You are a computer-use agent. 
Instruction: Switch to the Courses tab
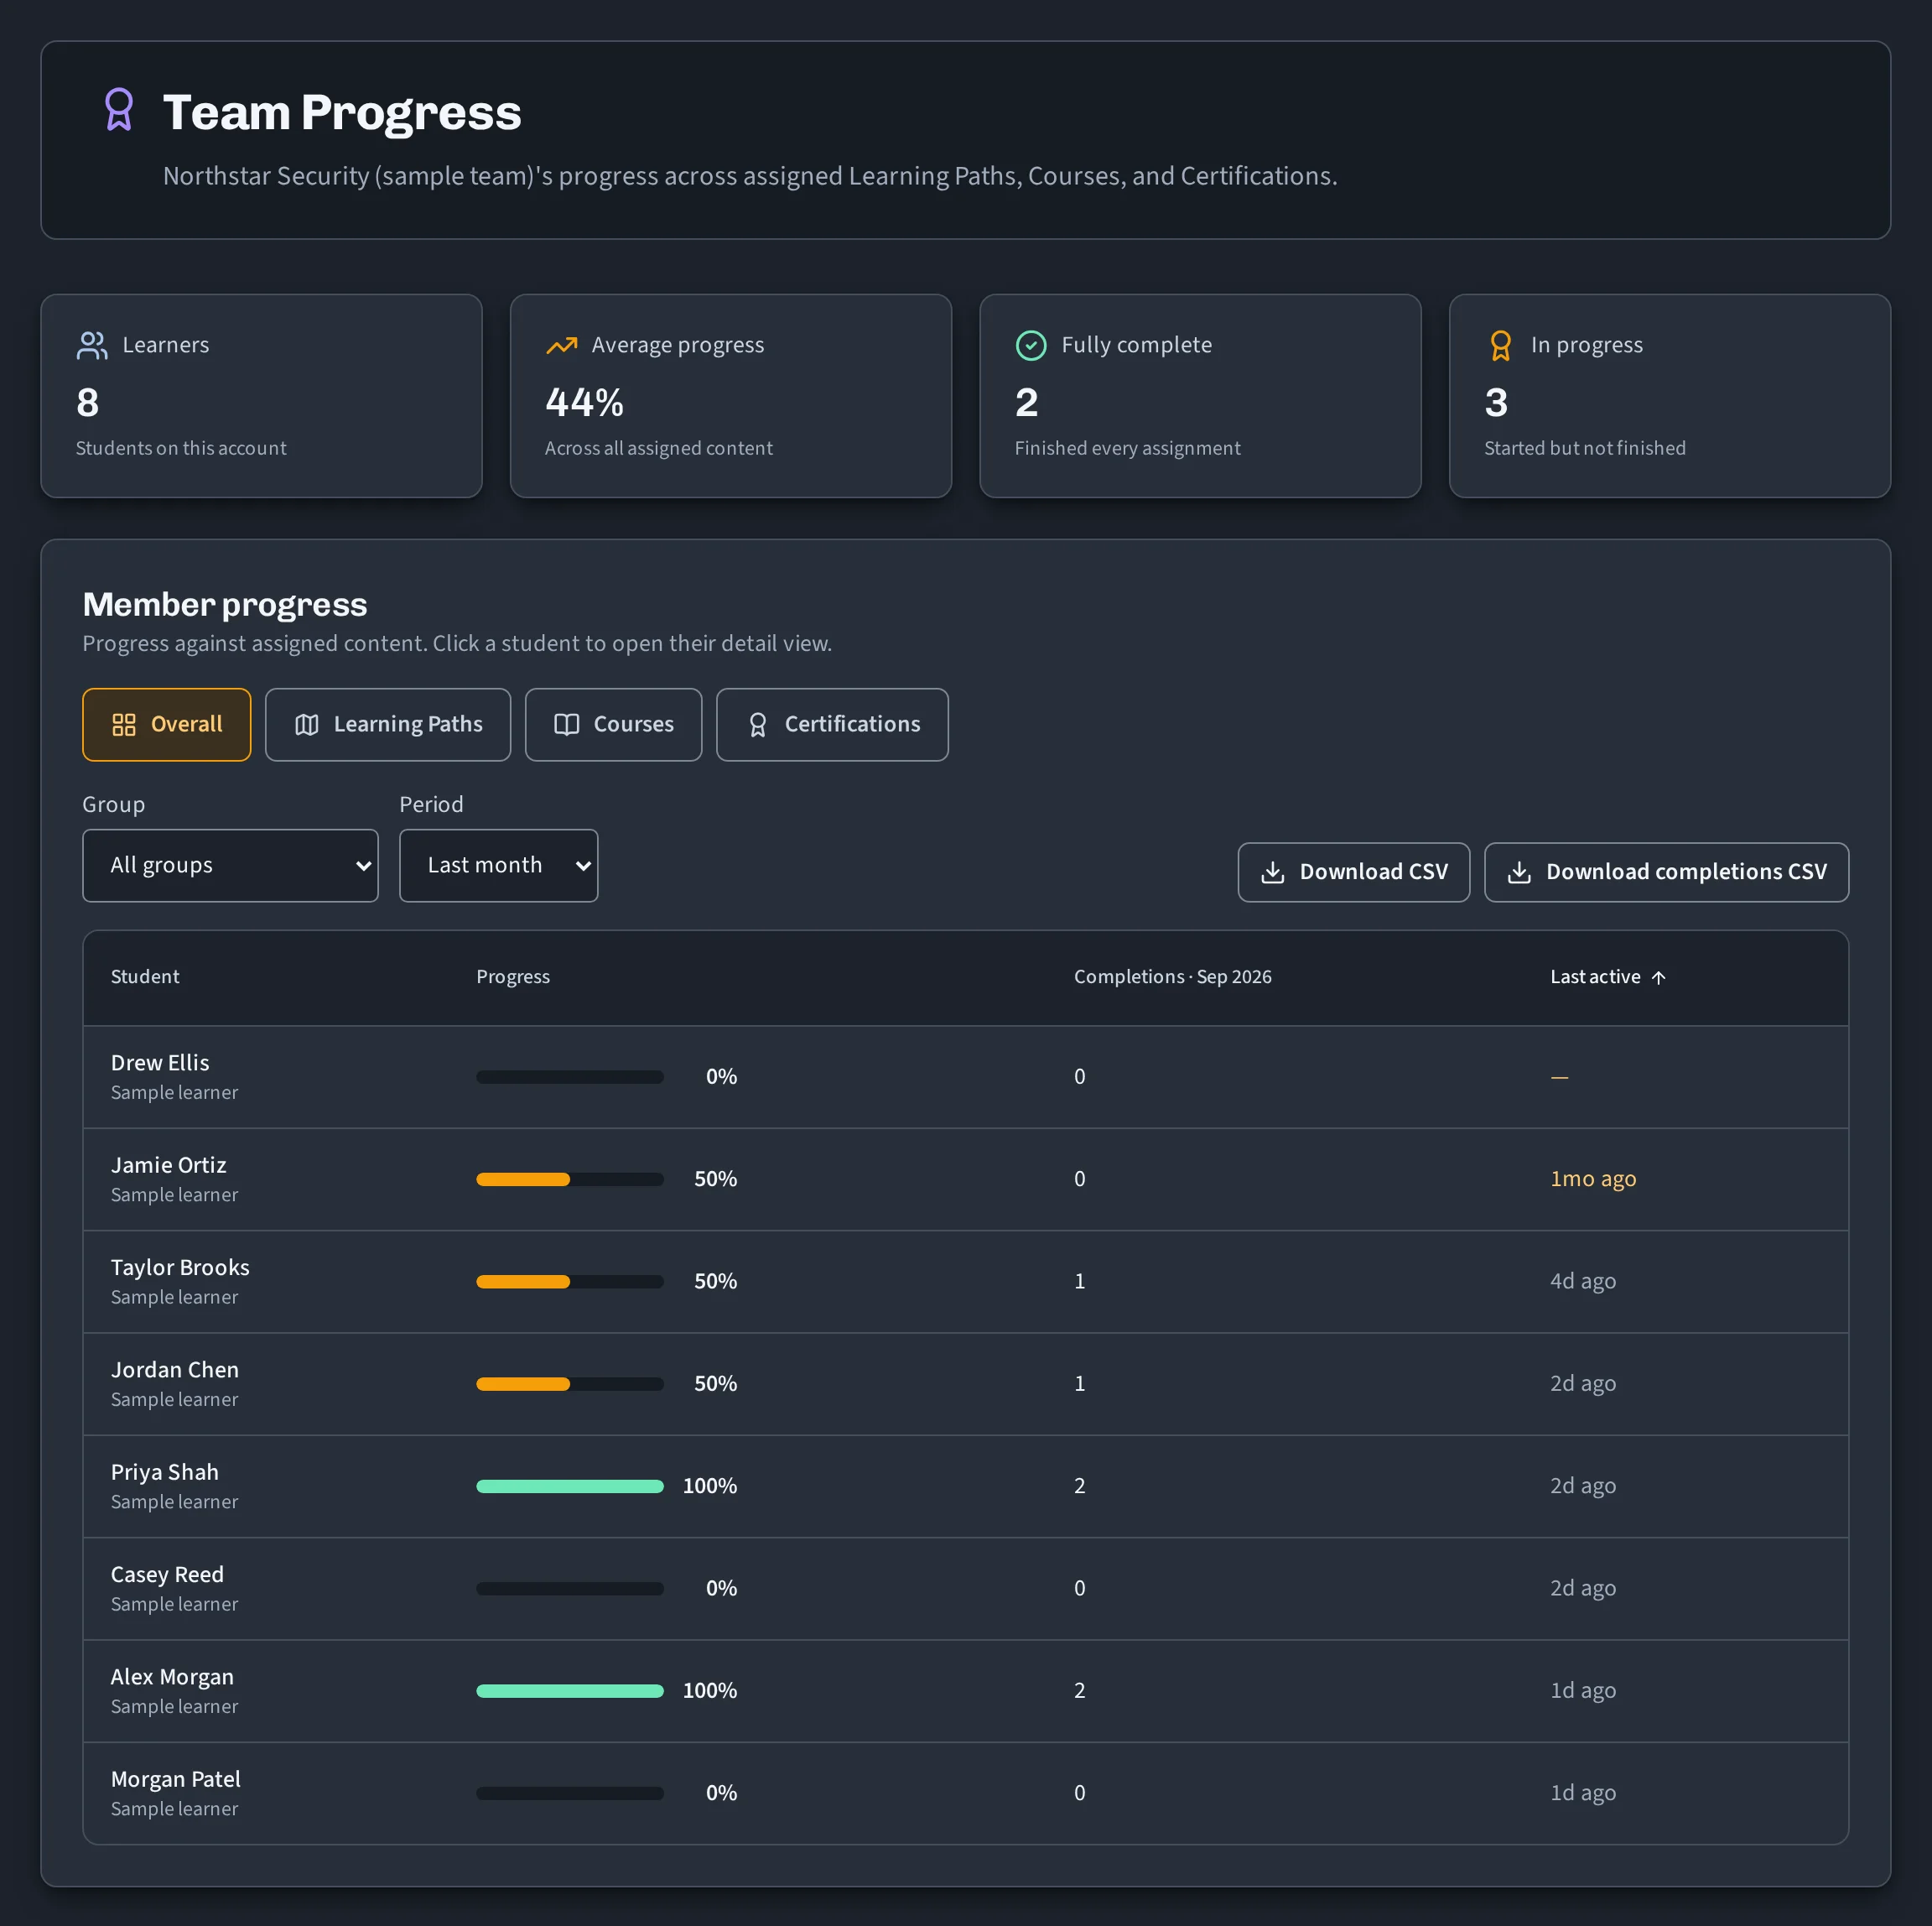pyautogui.click(x=614, y=725)
